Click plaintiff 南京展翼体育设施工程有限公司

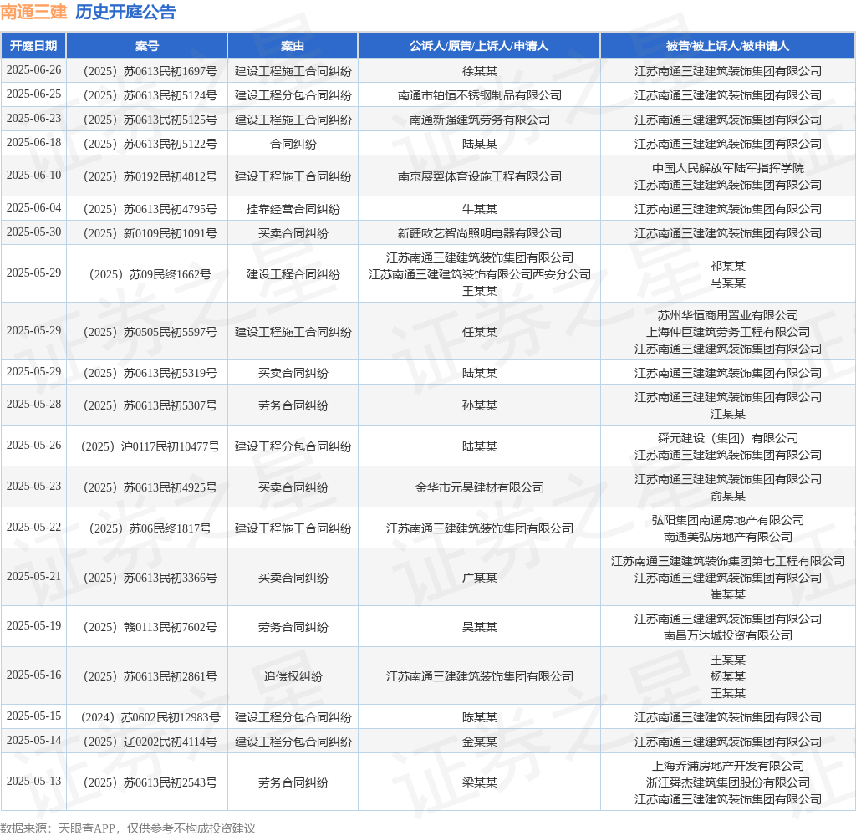pyautogui.click(x=479, y=176)
